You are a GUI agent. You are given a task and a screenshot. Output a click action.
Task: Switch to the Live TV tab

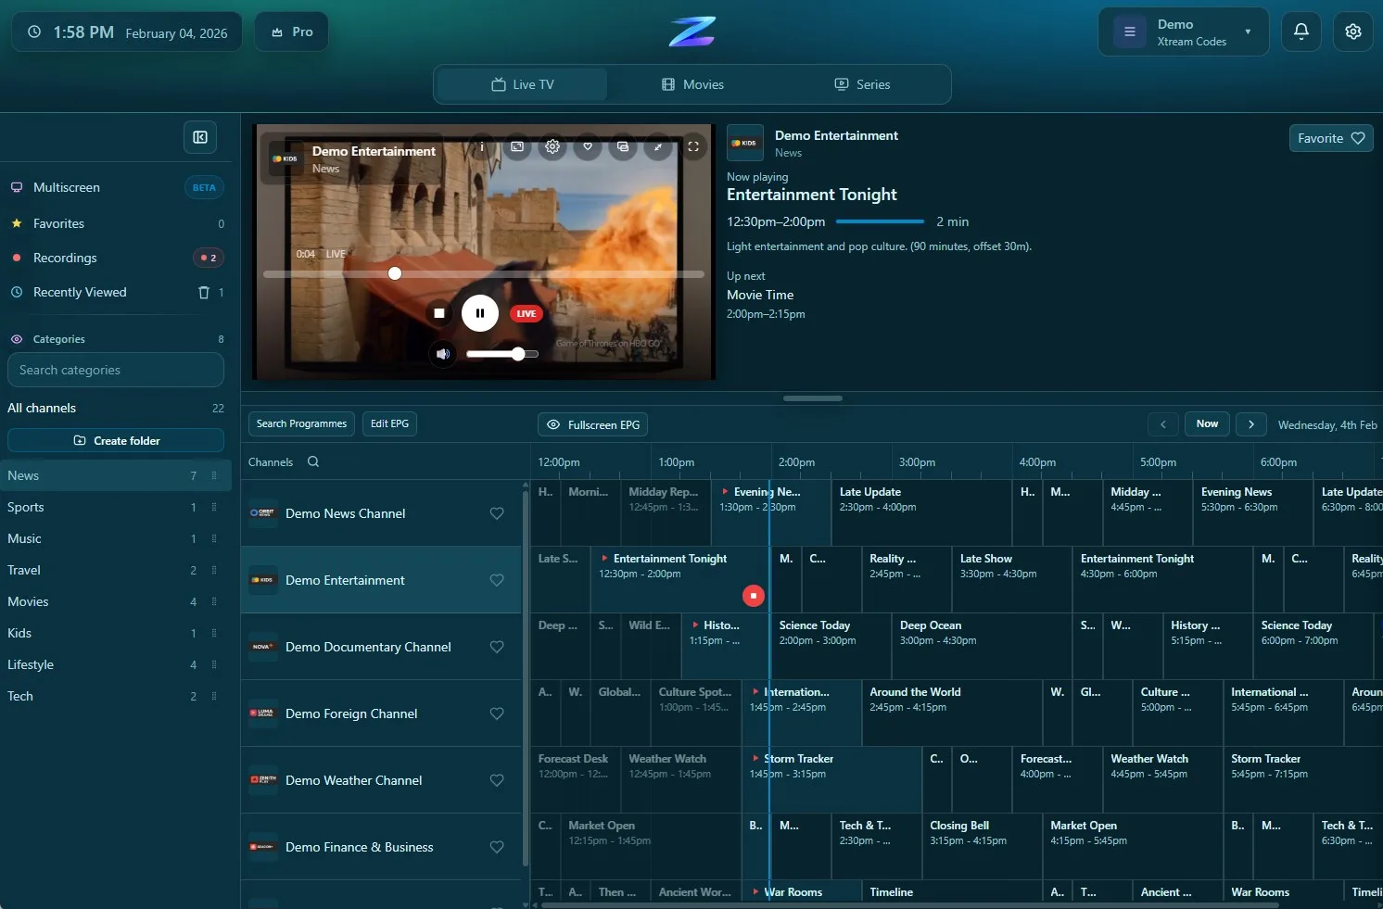[x=523, y=84]
